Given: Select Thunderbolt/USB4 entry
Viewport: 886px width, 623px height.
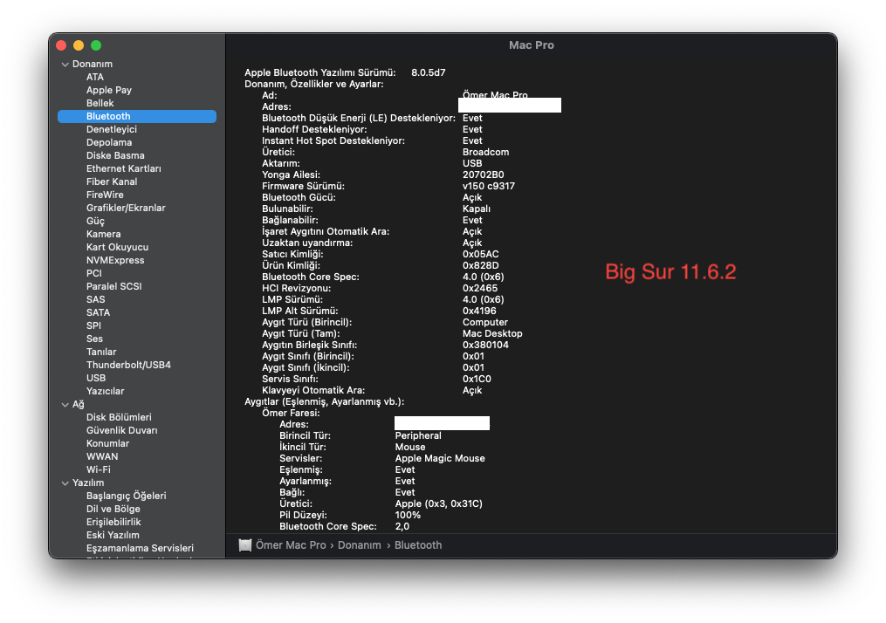Looking at the screenshot, I should tap(128, 365).
